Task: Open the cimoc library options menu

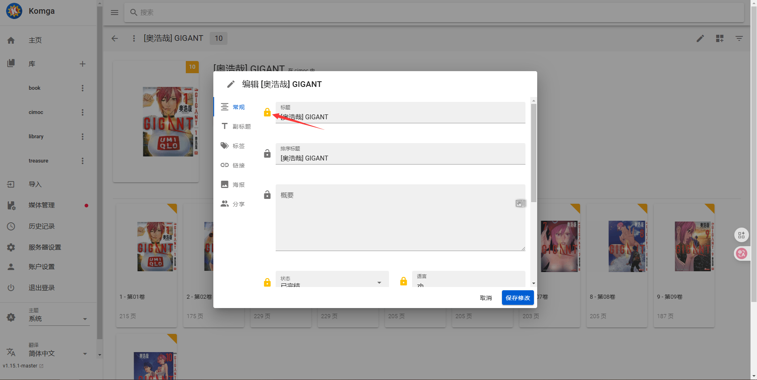Action: point(83,112)
